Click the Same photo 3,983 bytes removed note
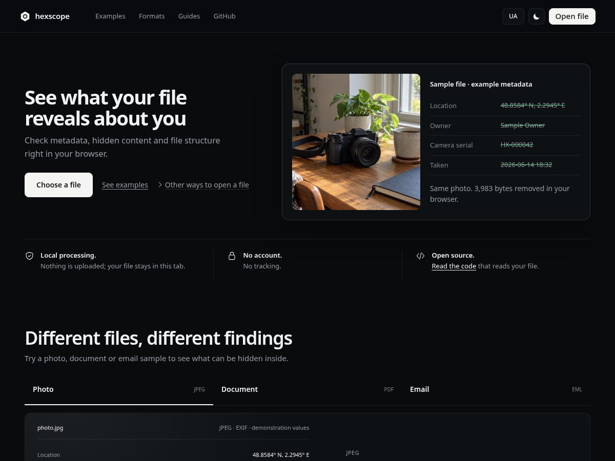This screenshot has height=461, width=615. click(500, 194)
